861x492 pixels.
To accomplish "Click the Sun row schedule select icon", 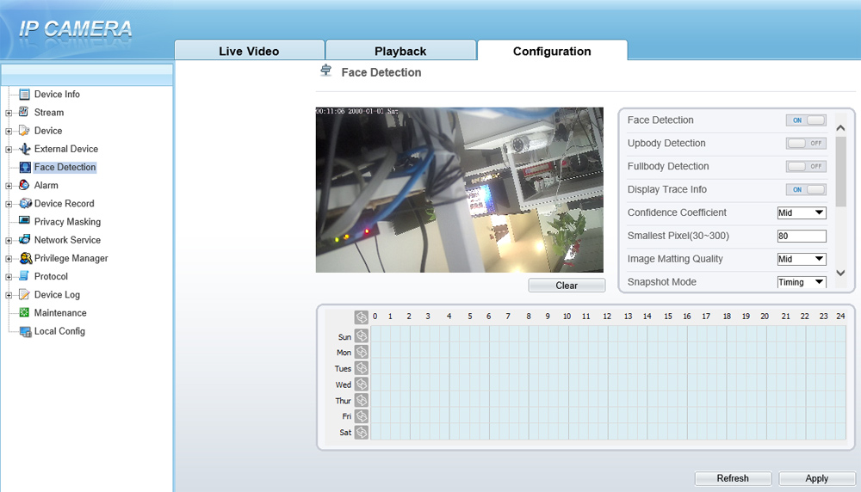I will [x=362, y=335].
